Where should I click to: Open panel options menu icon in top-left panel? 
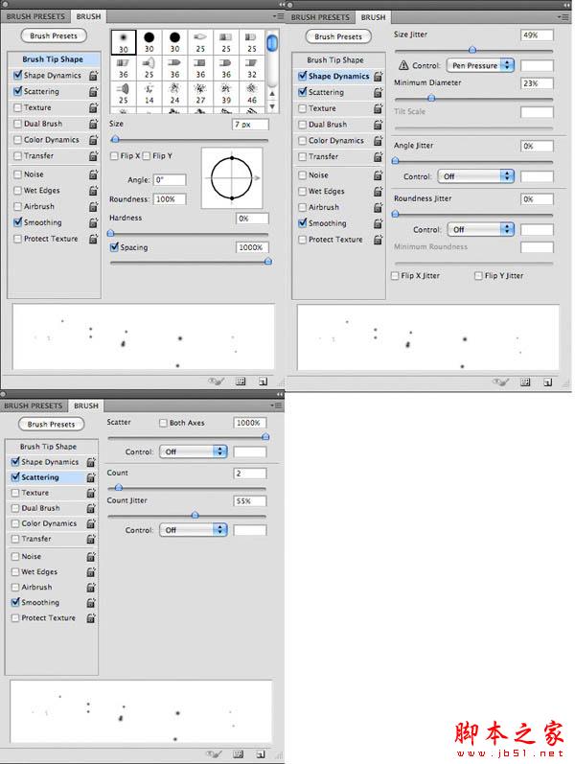point(278,16)
